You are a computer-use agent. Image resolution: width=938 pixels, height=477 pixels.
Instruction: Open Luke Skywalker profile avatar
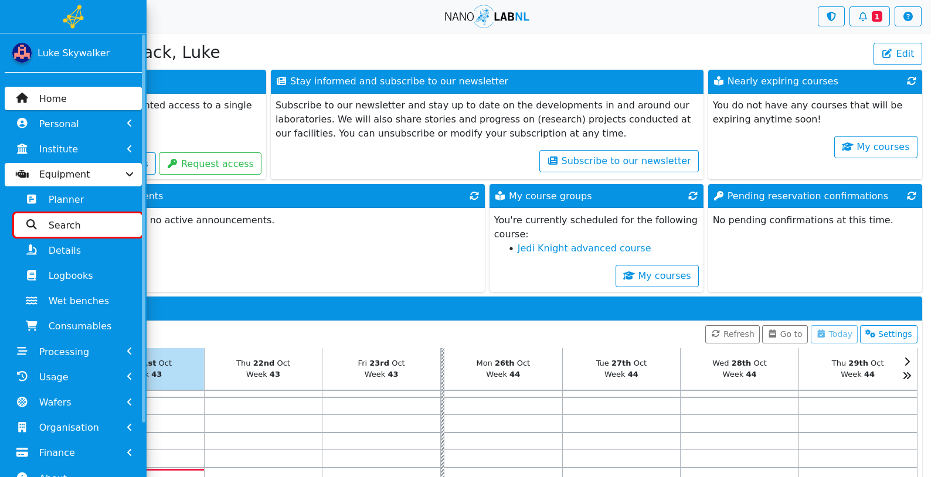(22, 53)
